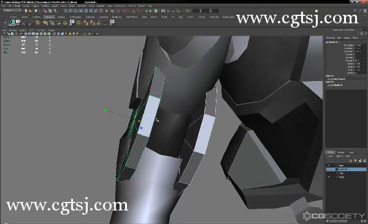Switch to the Rendering shelf tab

tap(117, 17)
